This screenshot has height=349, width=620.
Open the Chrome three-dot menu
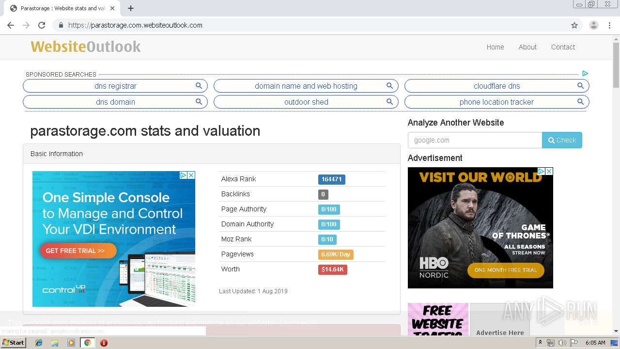609,25
